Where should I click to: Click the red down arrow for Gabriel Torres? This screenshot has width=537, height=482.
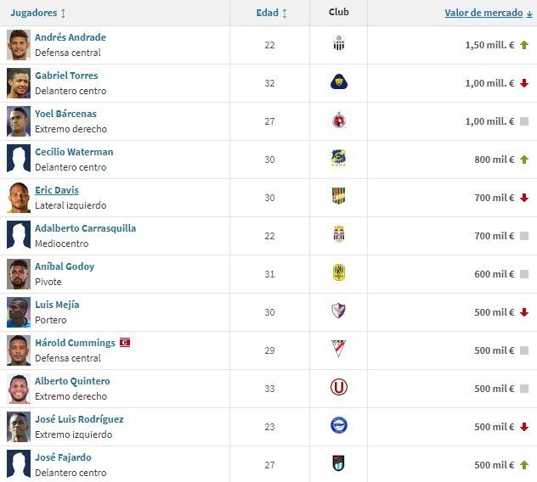click(x=524, y=83)
